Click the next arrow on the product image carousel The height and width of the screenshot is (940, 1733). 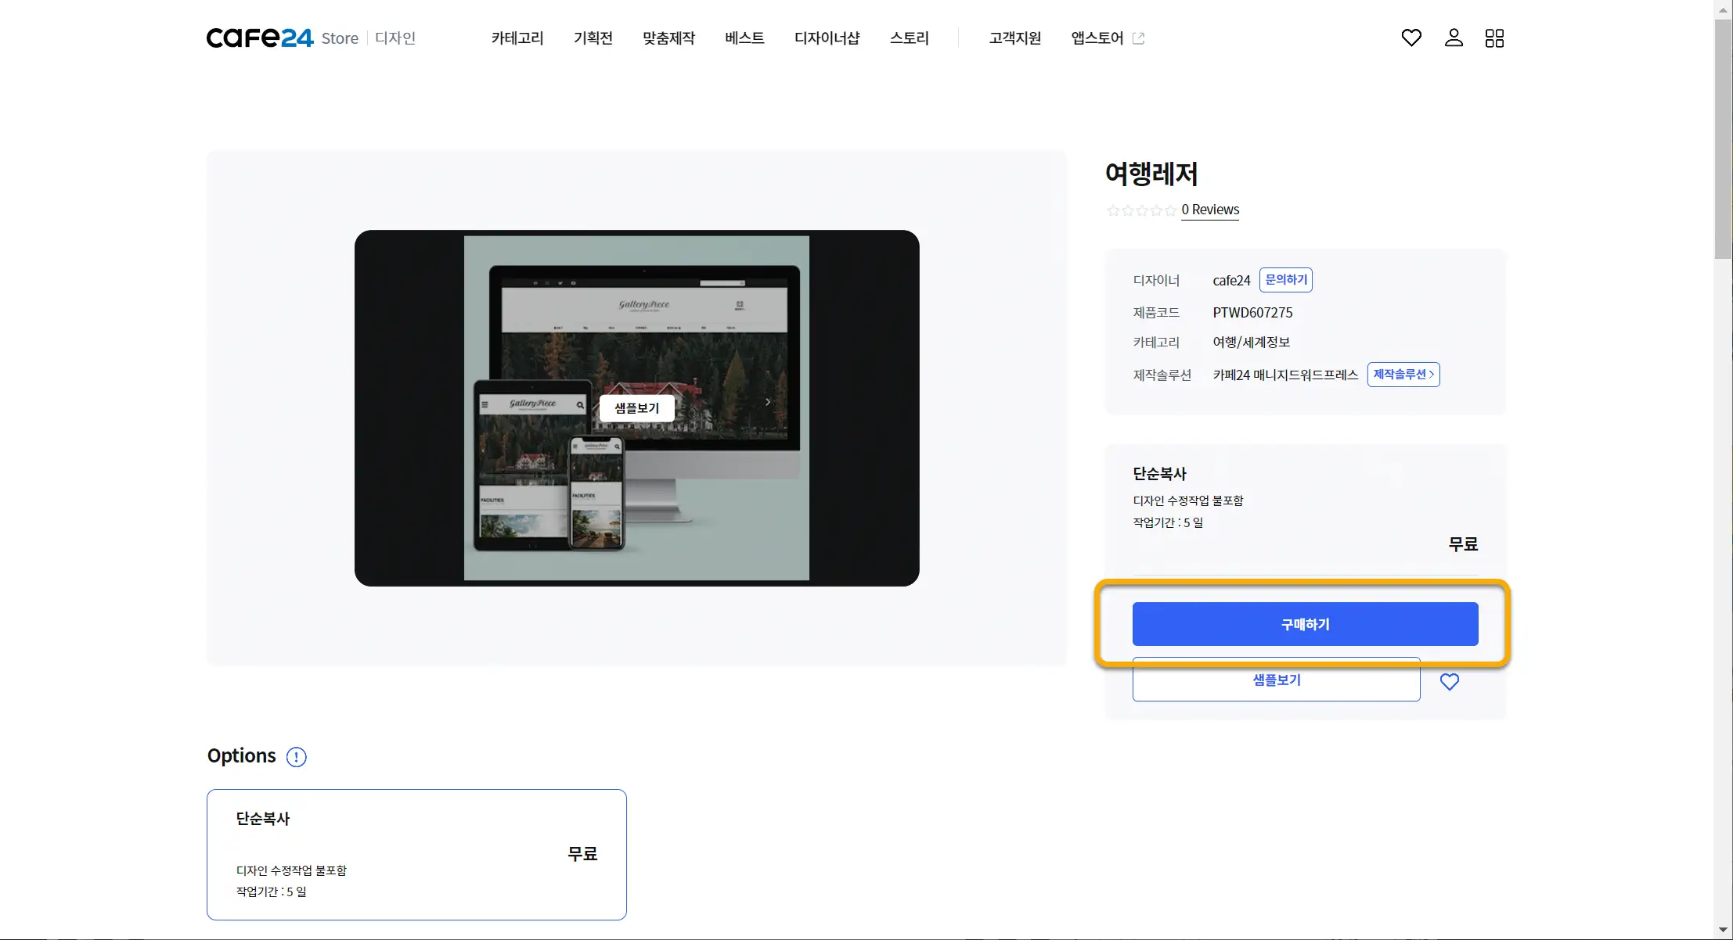[767, 401]
